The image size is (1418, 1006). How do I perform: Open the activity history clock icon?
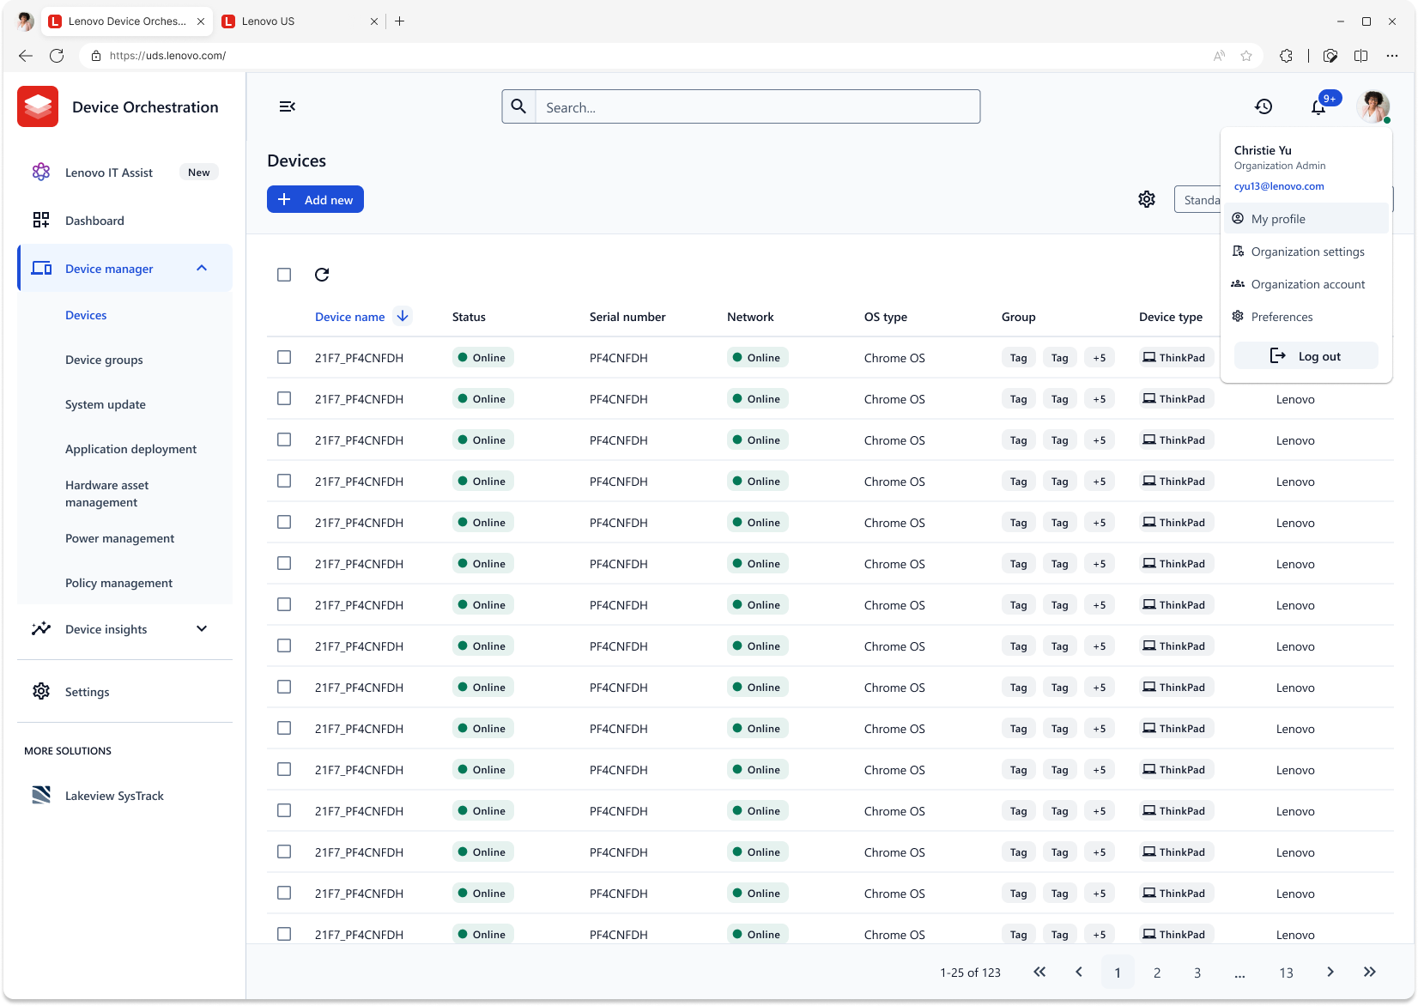[x=1263, y=106]
